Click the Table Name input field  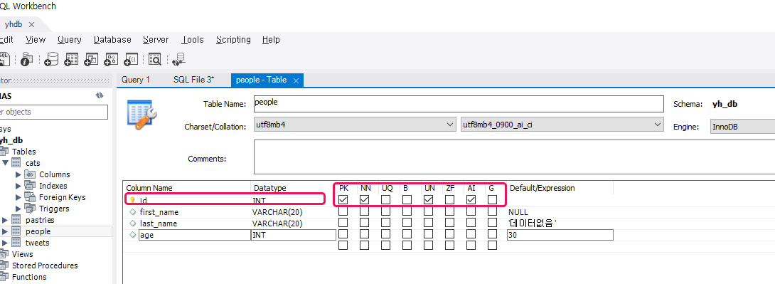point(458,104)
